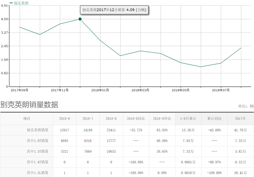Click the tooltip showing 4.09 万辆
Screen dimensions: 254x177
(x=114, y=10)
